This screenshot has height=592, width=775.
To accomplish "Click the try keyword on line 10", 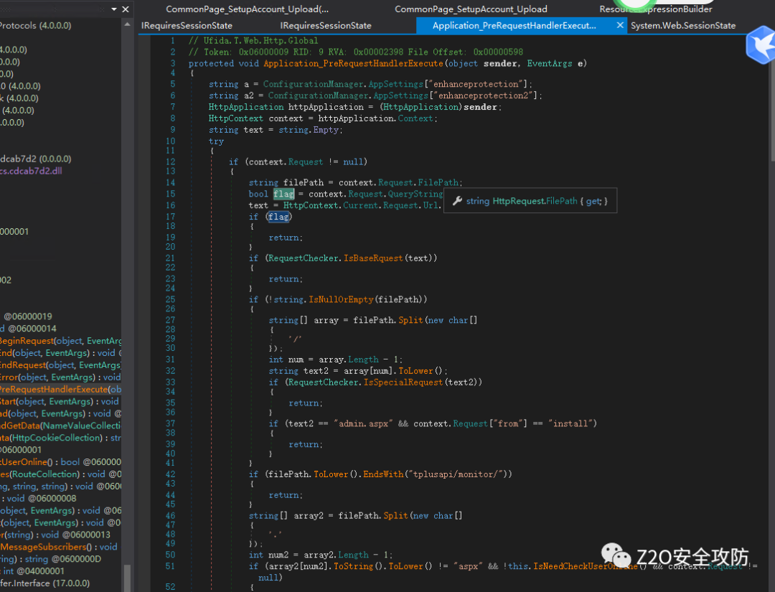I will (x=216, y=141).
